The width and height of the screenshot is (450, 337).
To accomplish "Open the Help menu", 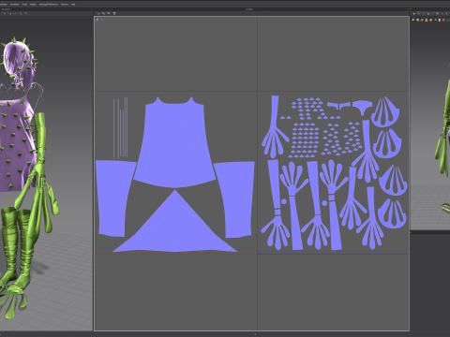I will (x=73, y=4).
